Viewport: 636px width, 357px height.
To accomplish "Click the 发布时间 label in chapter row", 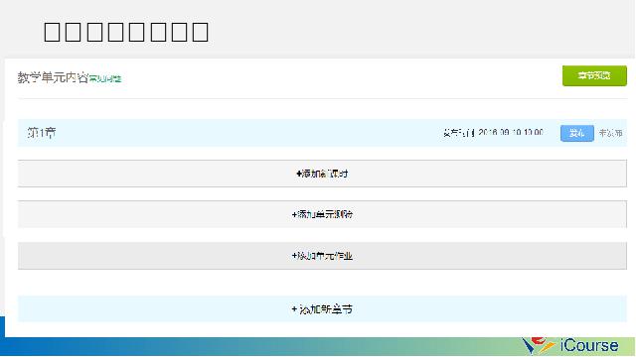I will (459, 133).
